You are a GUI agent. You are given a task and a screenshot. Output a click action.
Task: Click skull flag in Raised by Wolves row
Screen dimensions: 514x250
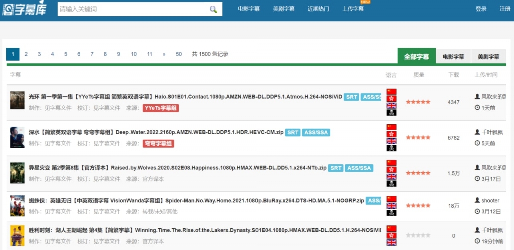tap(391, 184)
